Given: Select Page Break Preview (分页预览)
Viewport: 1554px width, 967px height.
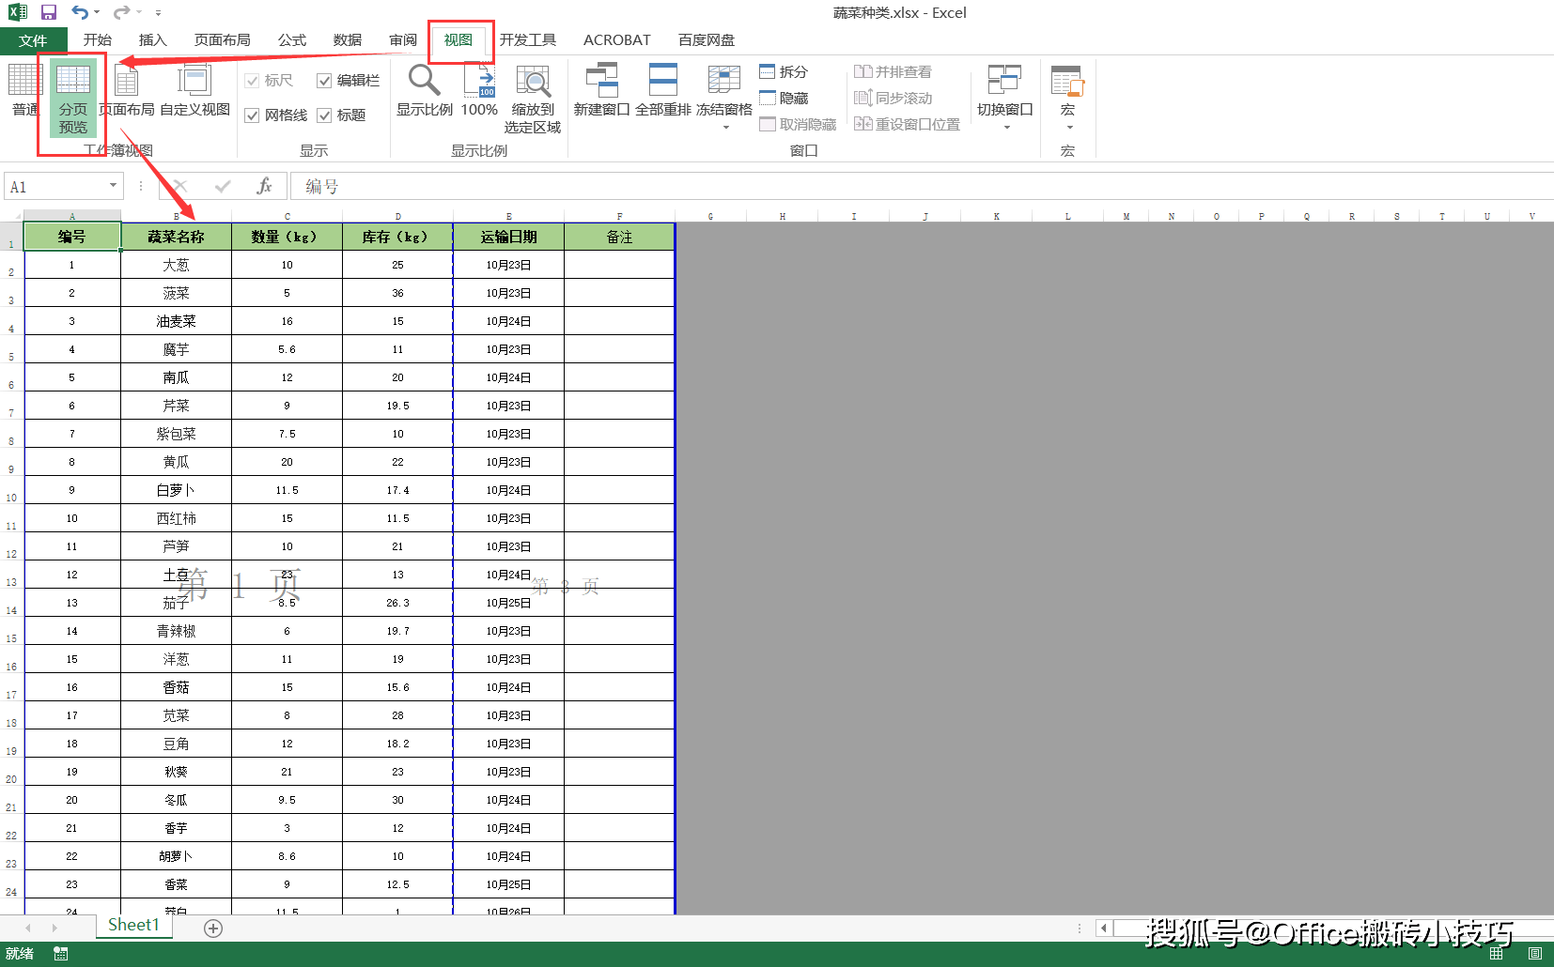Looking at the screenshot, I should coord(72,99).
